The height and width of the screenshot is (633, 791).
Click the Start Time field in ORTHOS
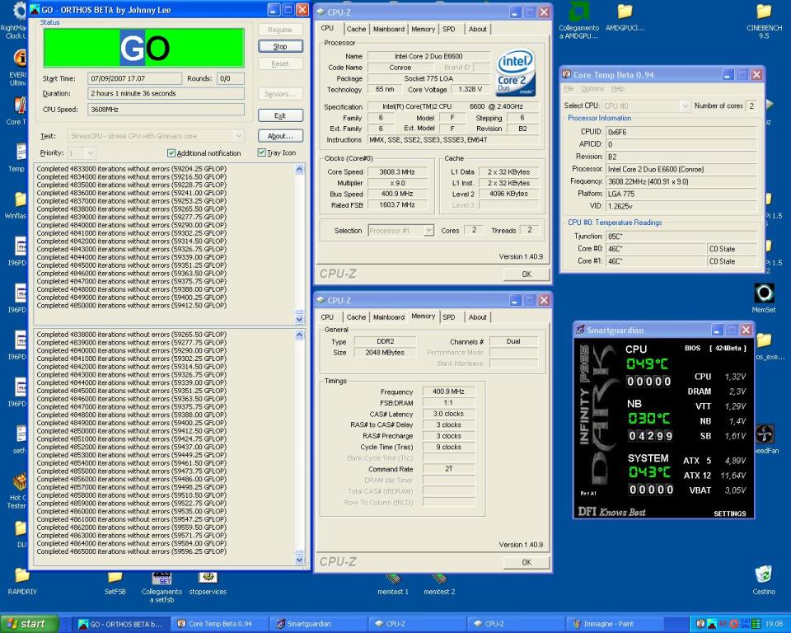134,79
